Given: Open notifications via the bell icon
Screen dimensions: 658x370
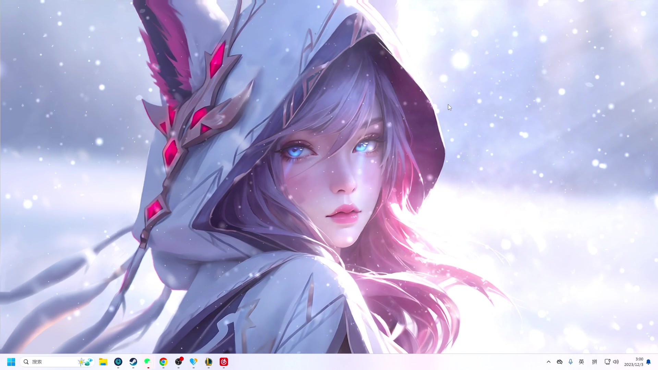Looking at the screenshot, I should click(648, 362).
